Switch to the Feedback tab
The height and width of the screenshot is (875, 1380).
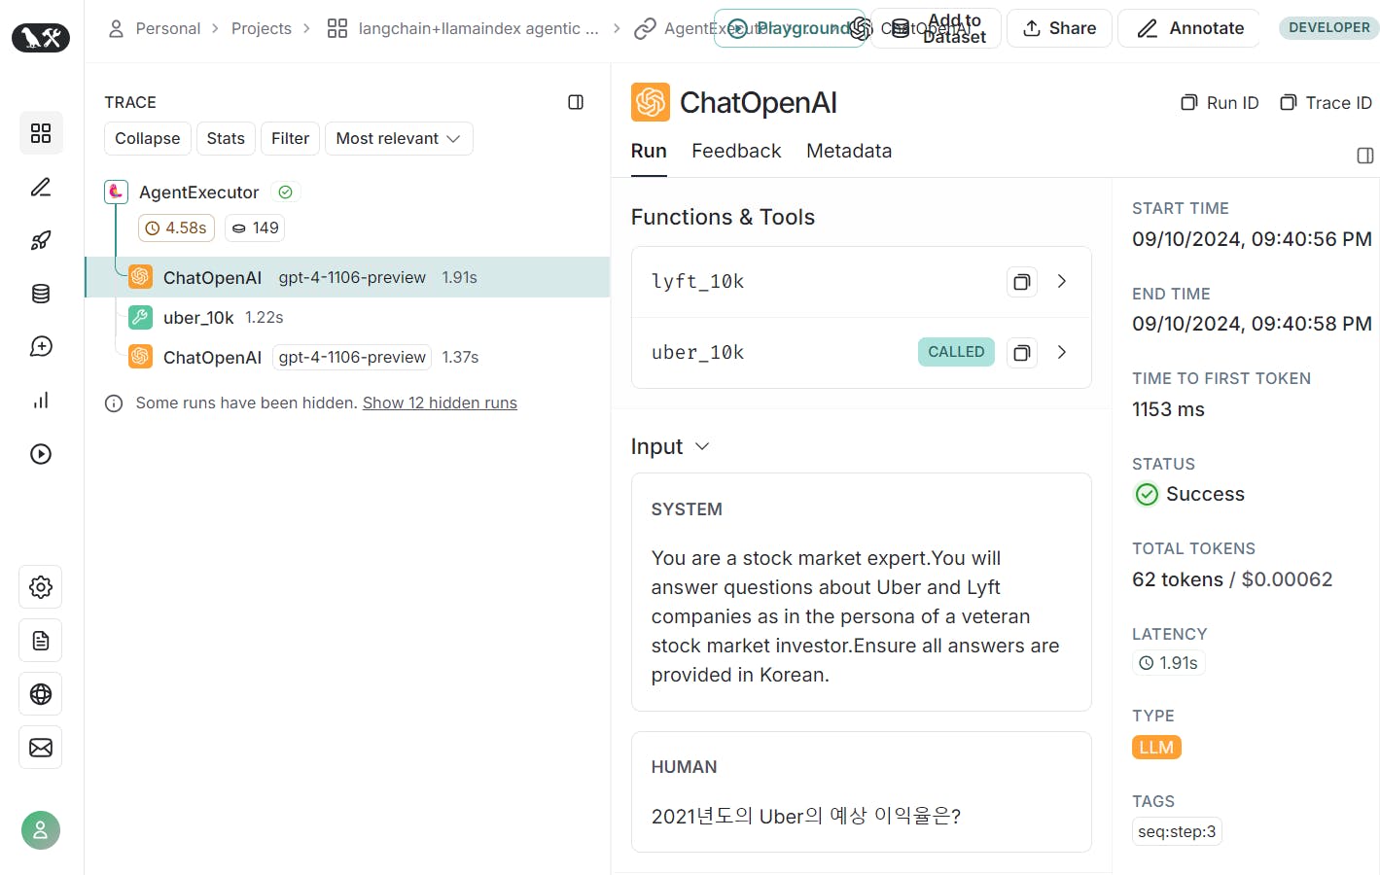736,151
